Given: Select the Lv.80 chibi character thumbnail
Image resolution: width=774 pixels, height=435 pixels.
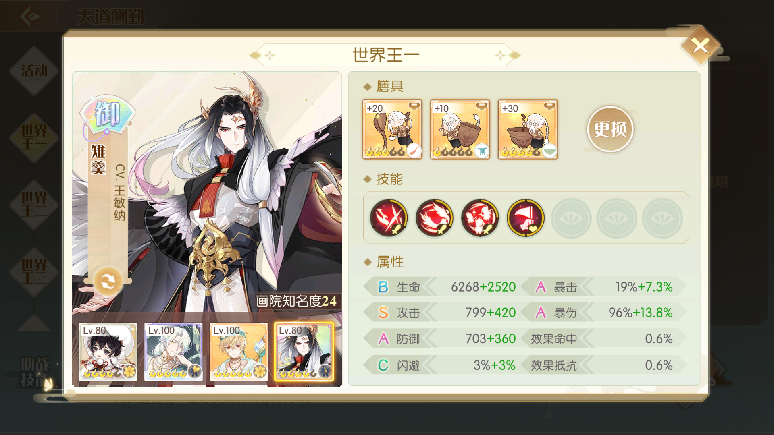Looking at the screenshot, I should pyautogui.click(x=108, y=352).
